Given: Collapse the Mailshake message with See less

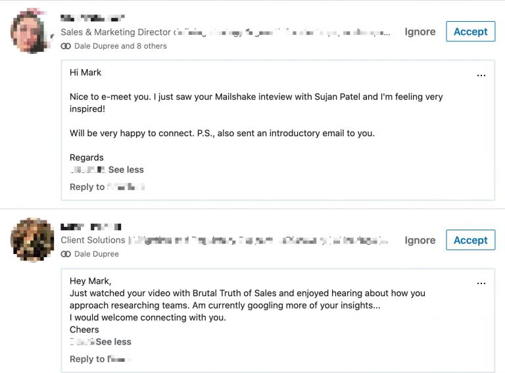Looking at the screenshot, I should click(126, 170).
